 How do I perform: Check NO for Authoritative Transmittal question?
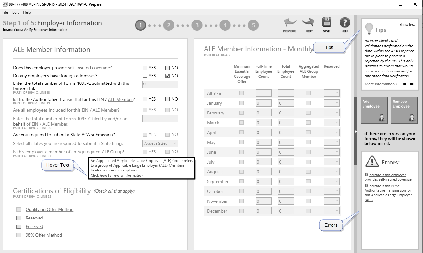[x=167, y=99]
